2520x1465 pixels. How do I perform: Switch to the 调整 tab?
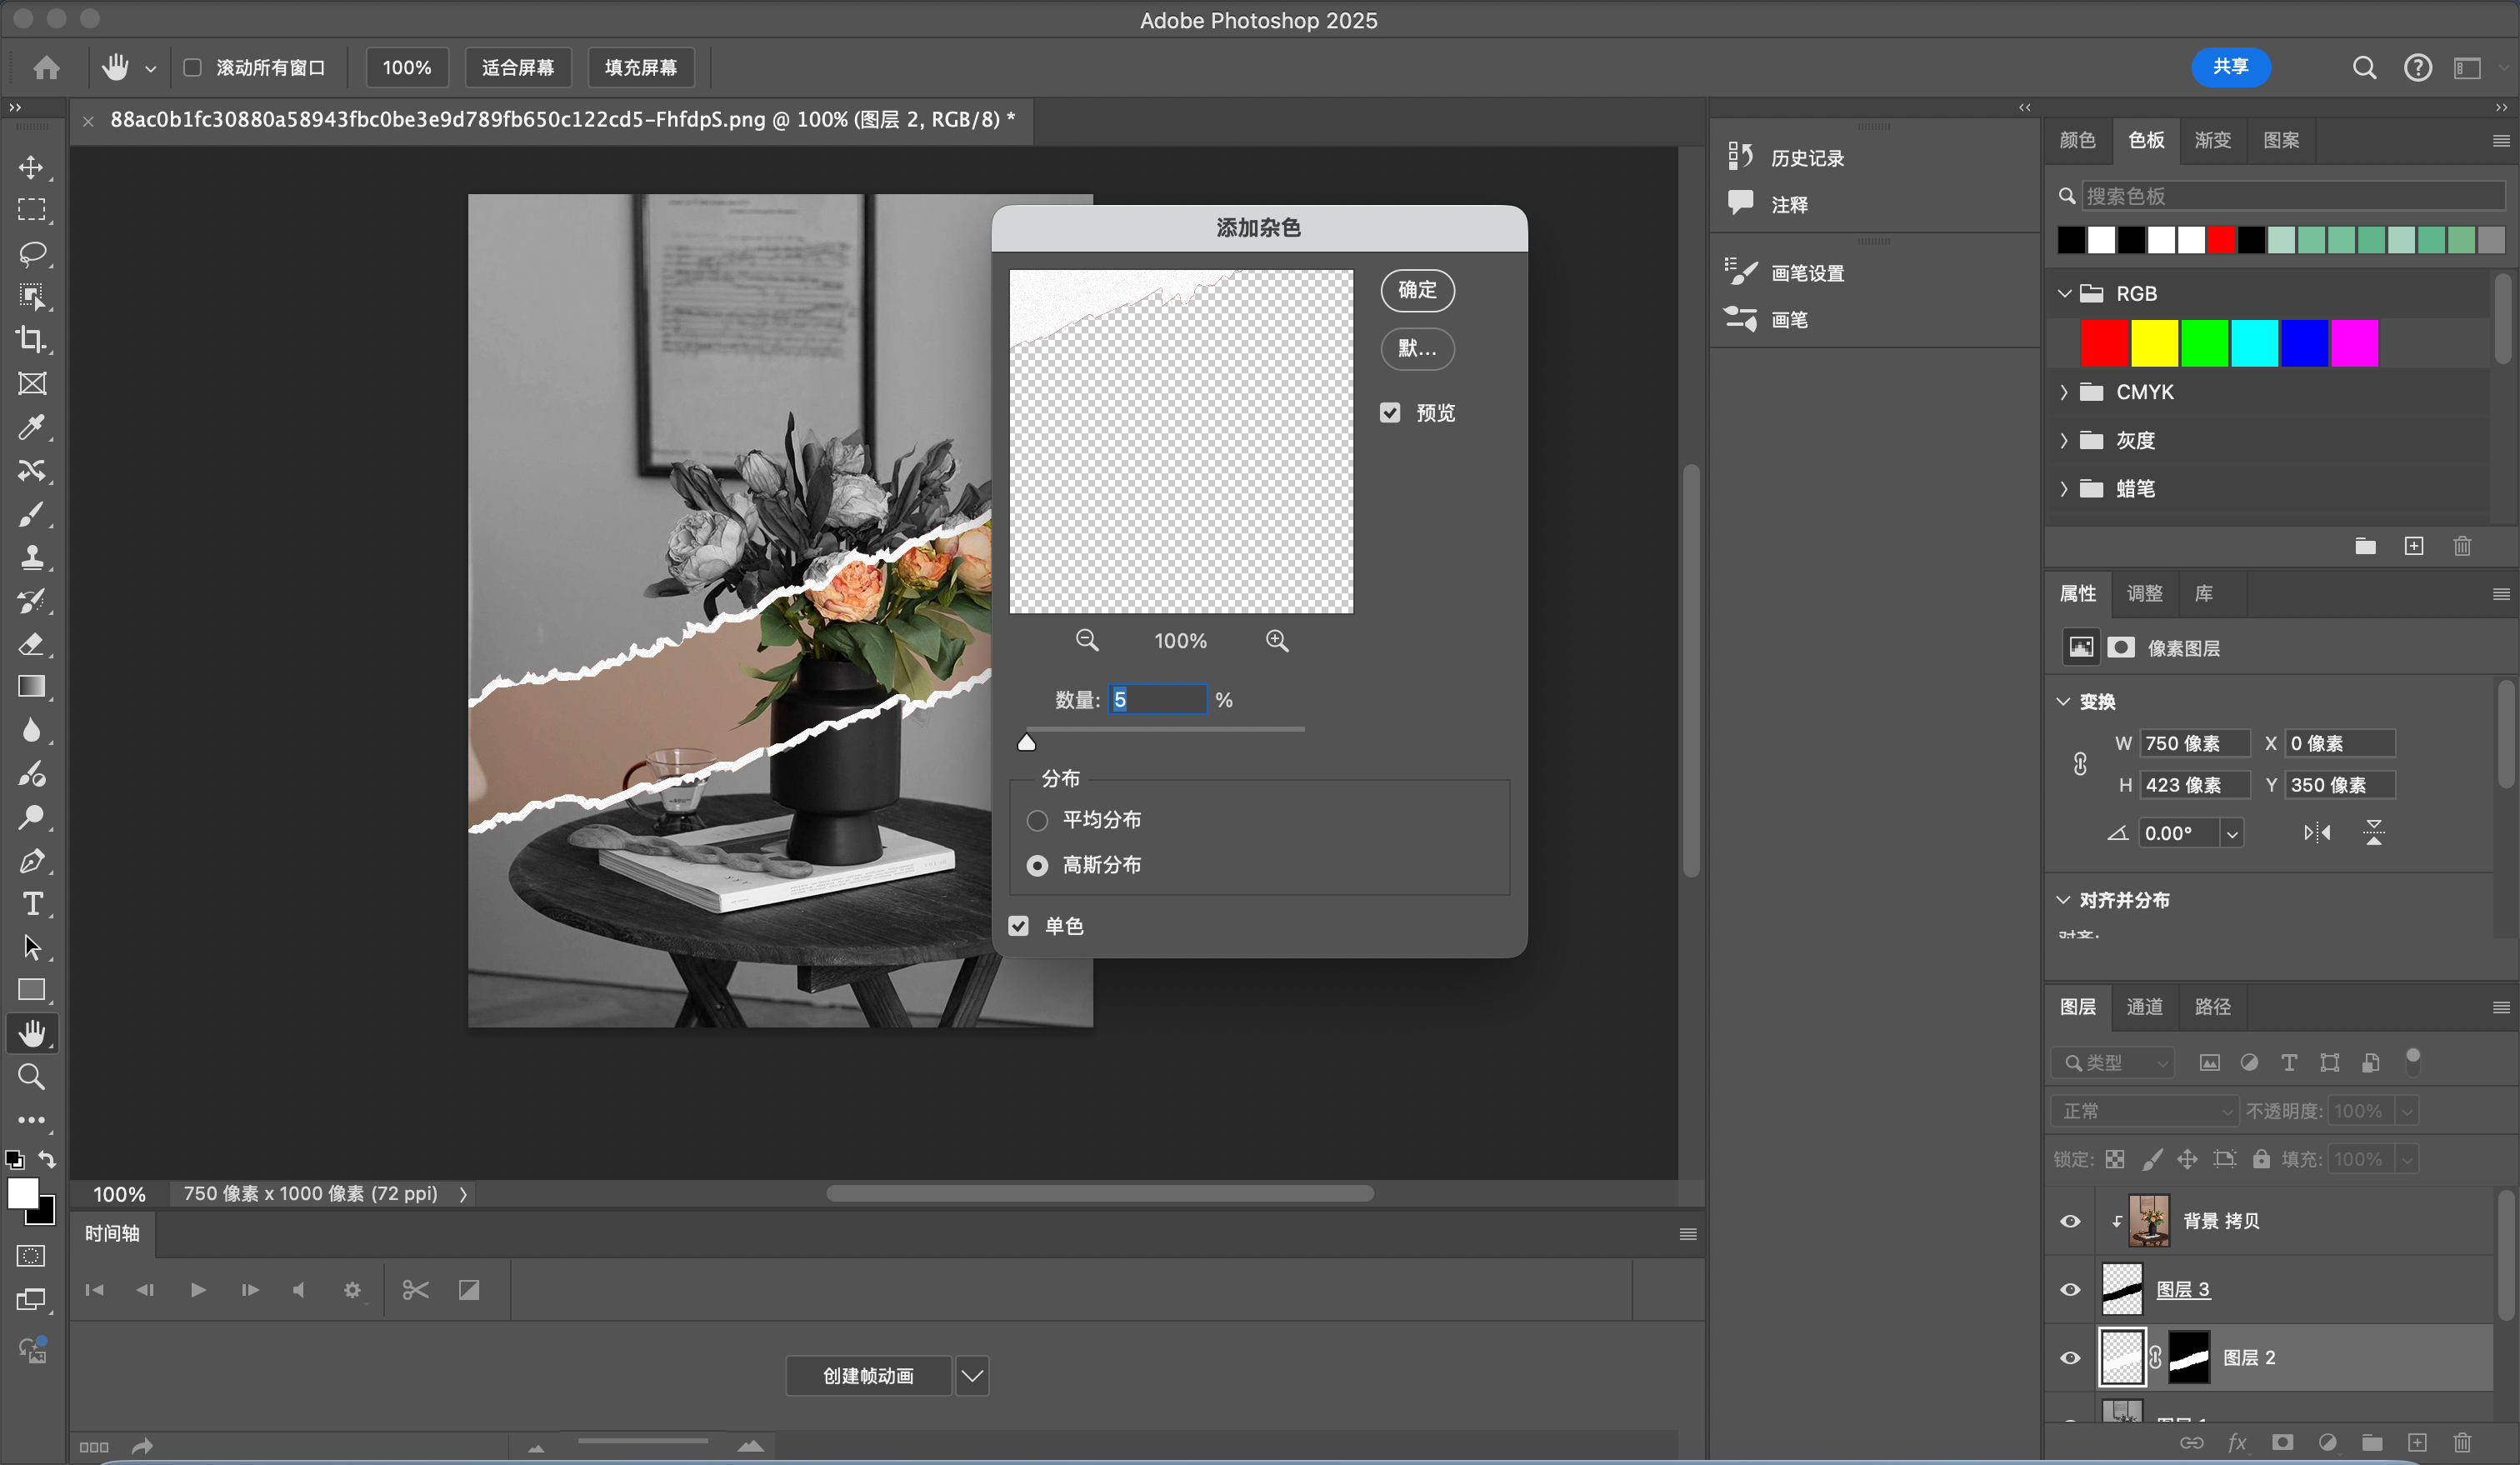pyautogui.click(x=2144, y=594)
